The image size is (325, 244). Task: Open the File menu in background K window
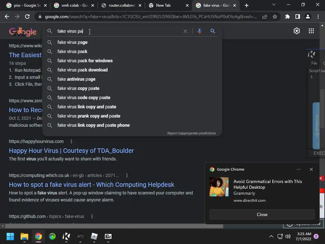pos(314,63)
